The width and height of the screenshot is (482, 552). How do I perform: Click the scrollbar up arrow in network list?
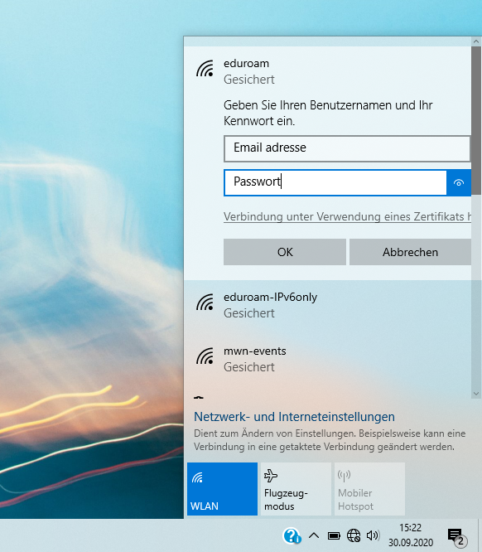coord(476,41)
